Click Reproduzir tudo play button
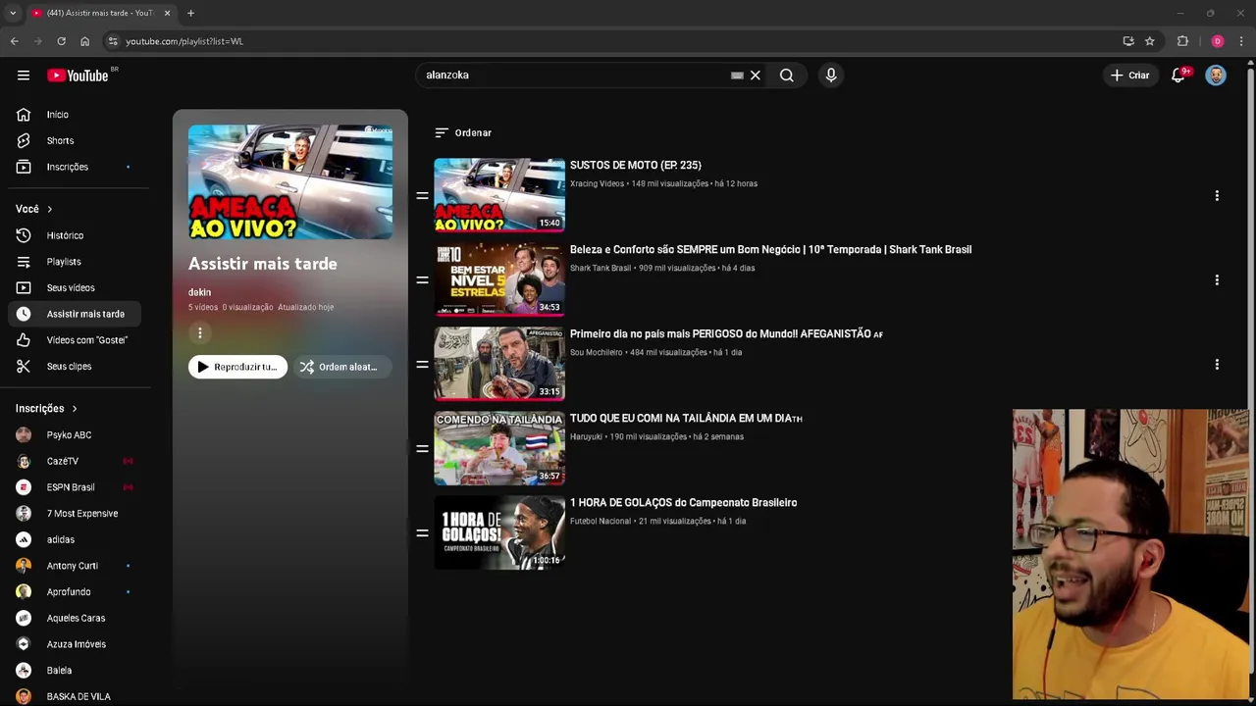This screenshot has height=706, width=1256. pos(237,367)
